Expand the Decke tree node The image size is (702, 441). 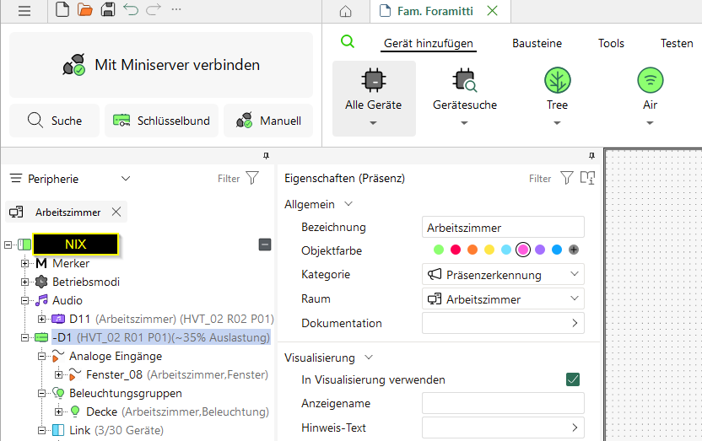click(59, 411)
